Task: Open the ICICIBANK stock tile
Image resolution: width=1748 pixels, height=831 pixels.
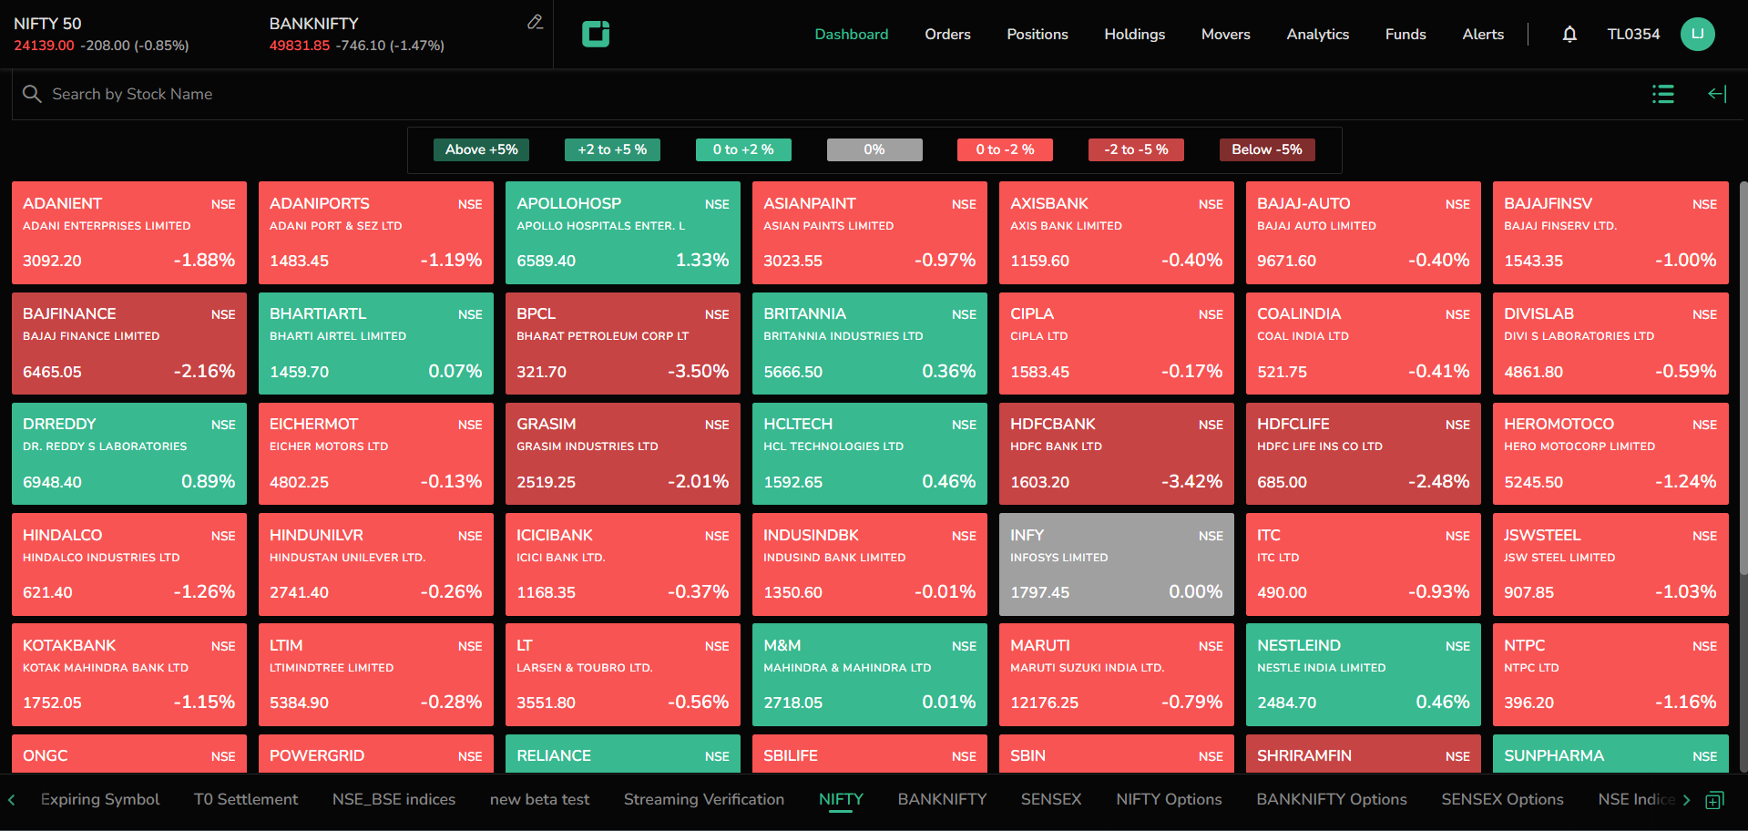Action: (x=623, y=564)
